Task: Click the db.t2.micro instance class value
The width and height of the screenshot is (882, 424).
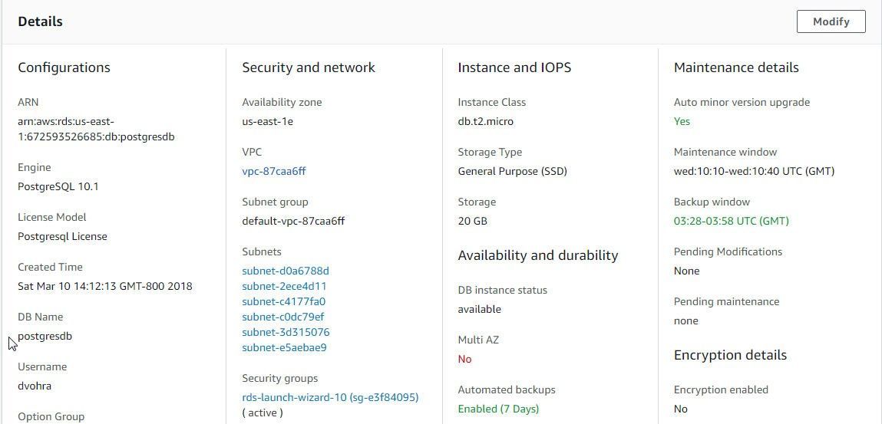Action: pyautogui.click(x=485, y=121)
